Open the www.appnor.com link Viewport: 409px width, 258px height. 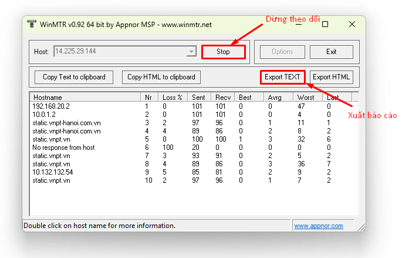(318, 226)
